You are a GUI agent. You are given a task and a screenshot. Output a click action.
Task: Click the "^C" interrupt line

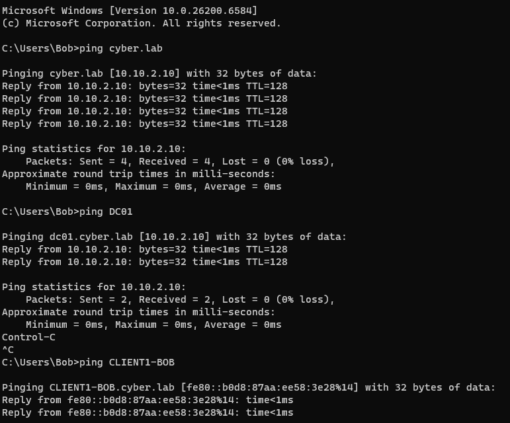[x=8, y=350]
